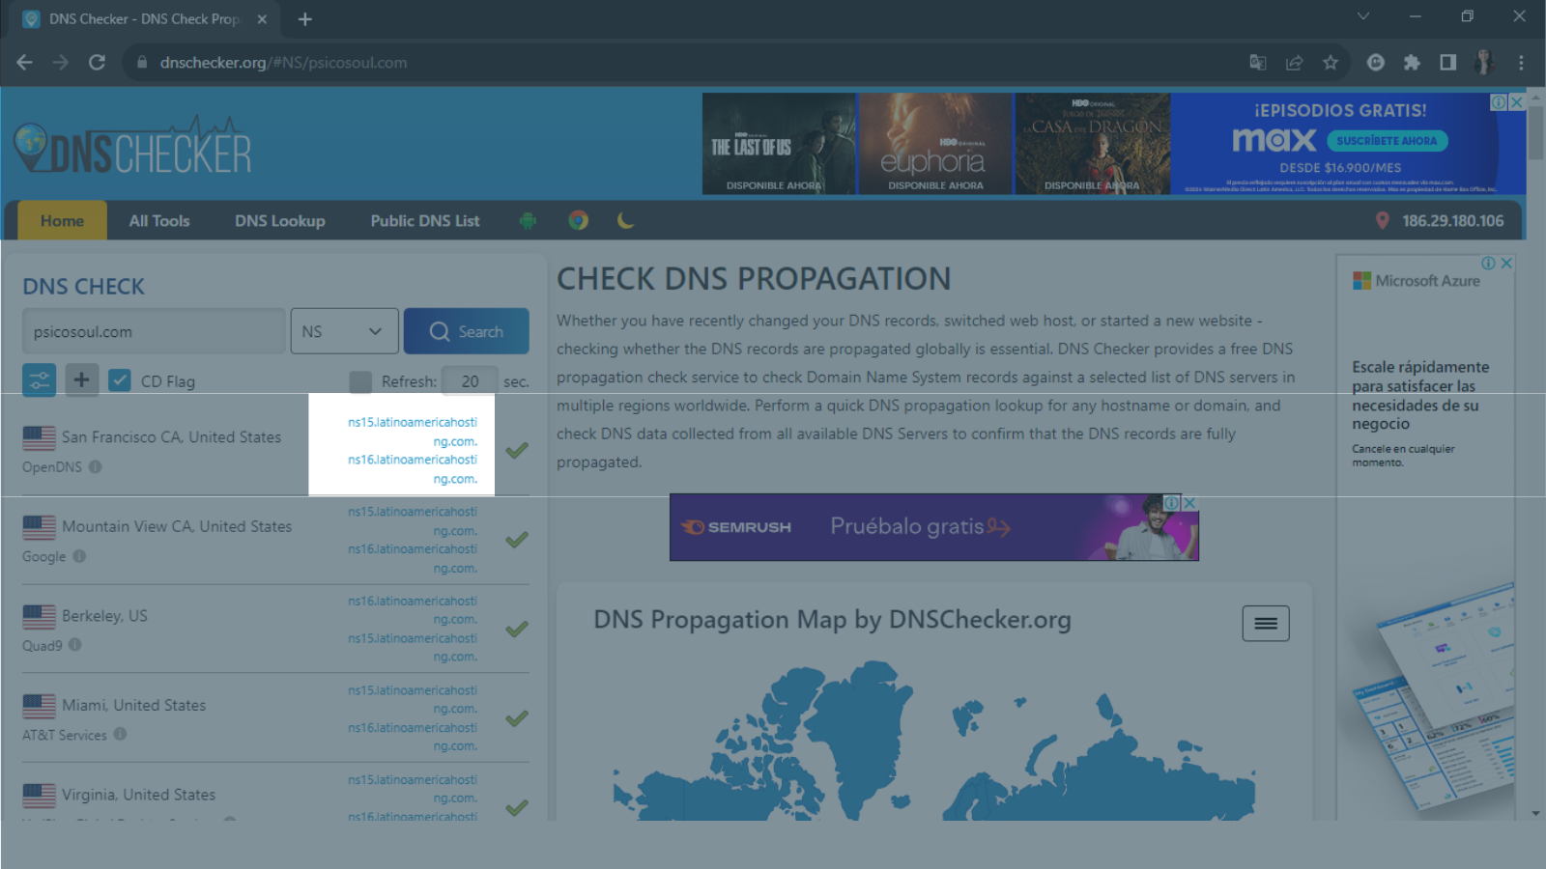Click Suscríbete Ahora on Max ad

tap(1387, 140)
